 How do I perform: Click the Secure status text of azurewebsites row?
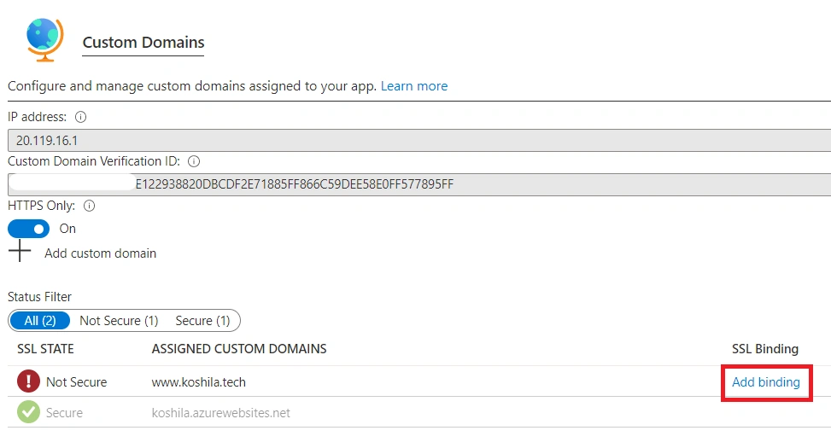(64, 412)
